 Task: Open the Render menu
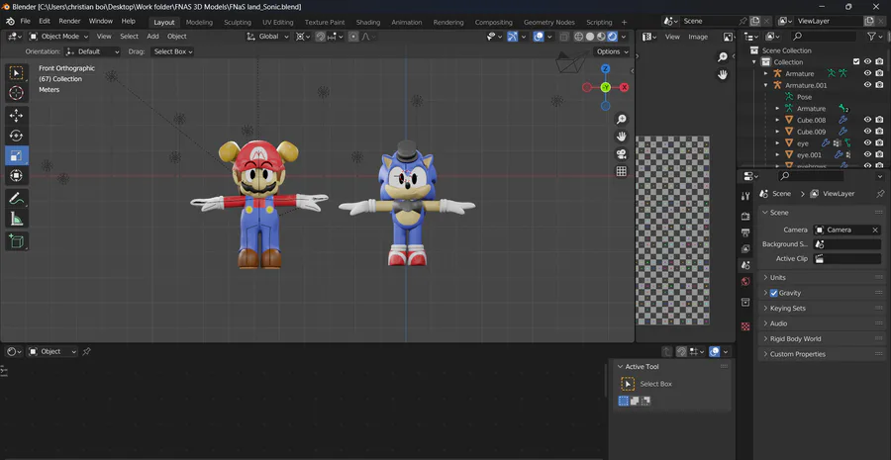point(70,21)
